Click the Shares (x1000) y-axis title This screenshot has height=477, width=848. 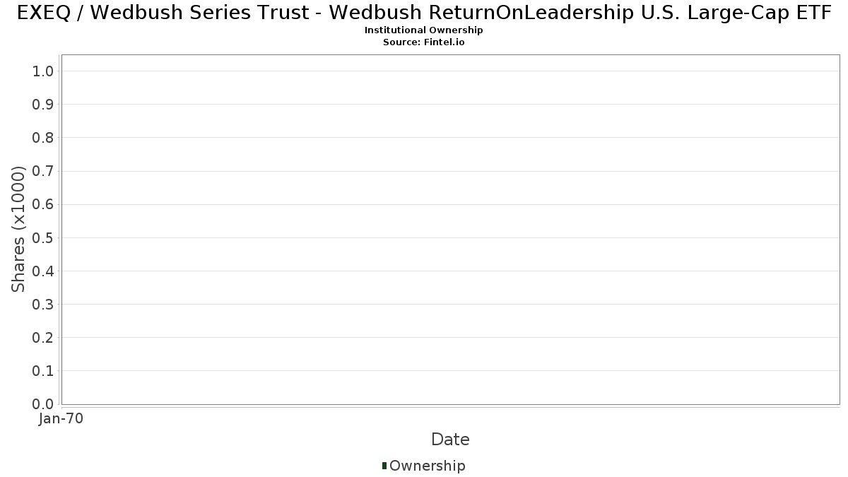18,229
